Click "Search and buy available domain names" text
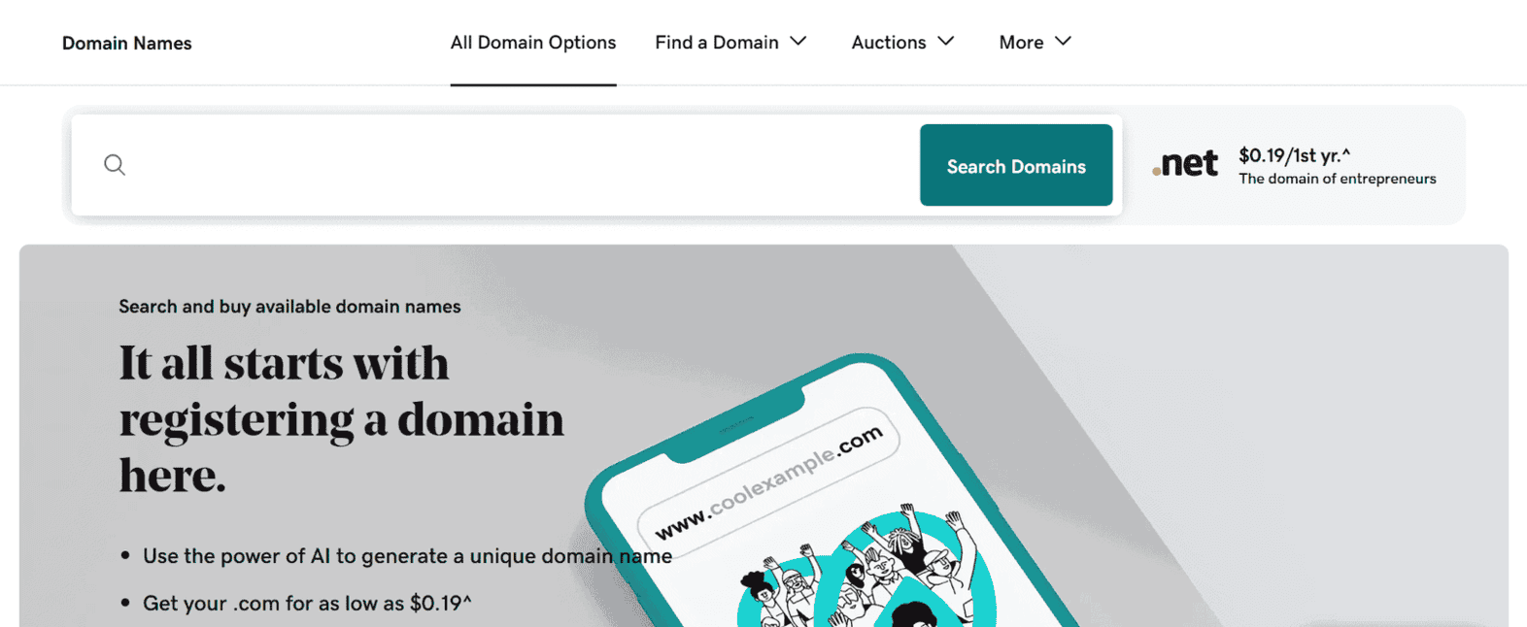 point(289,307)
